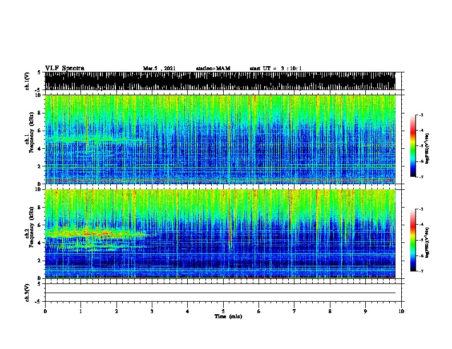Click the ch.1 color scale bar
Screen dimensions: 452x349
413,146
